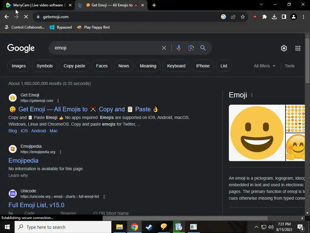Open the tab search dropdown

pyautogui.click(x=261, y=4)
